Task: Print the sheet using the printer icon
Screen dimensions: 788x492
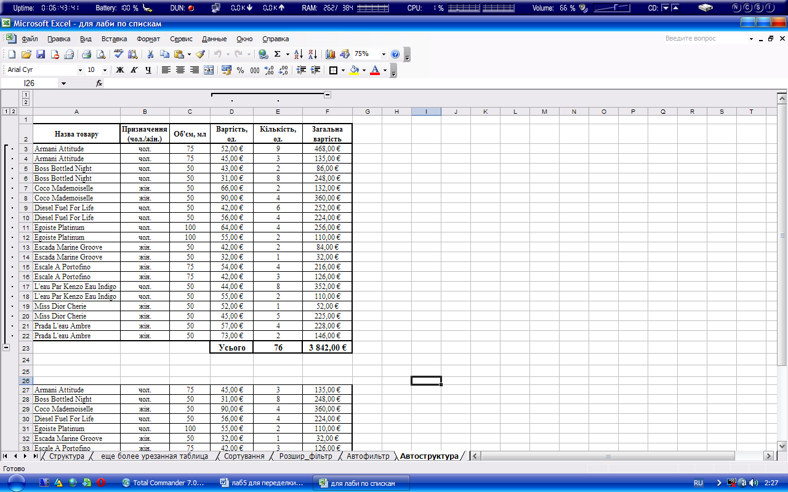Action: (x=87, y=54)
